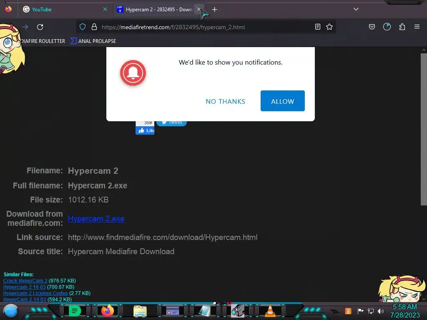This screenshot has height=320, width=427.
Task: Open the Hypercam 2 16 03 link
Action: 25,287
